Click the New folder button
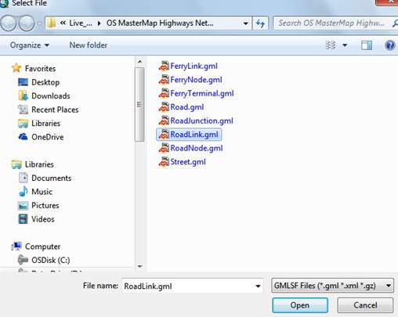The width and height of the screenshot is (398, 317). coord(89,45)
